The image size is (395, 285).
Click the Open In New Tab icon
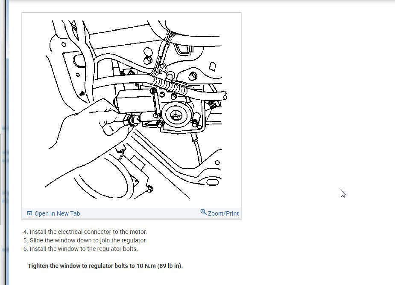pos(29,213)
